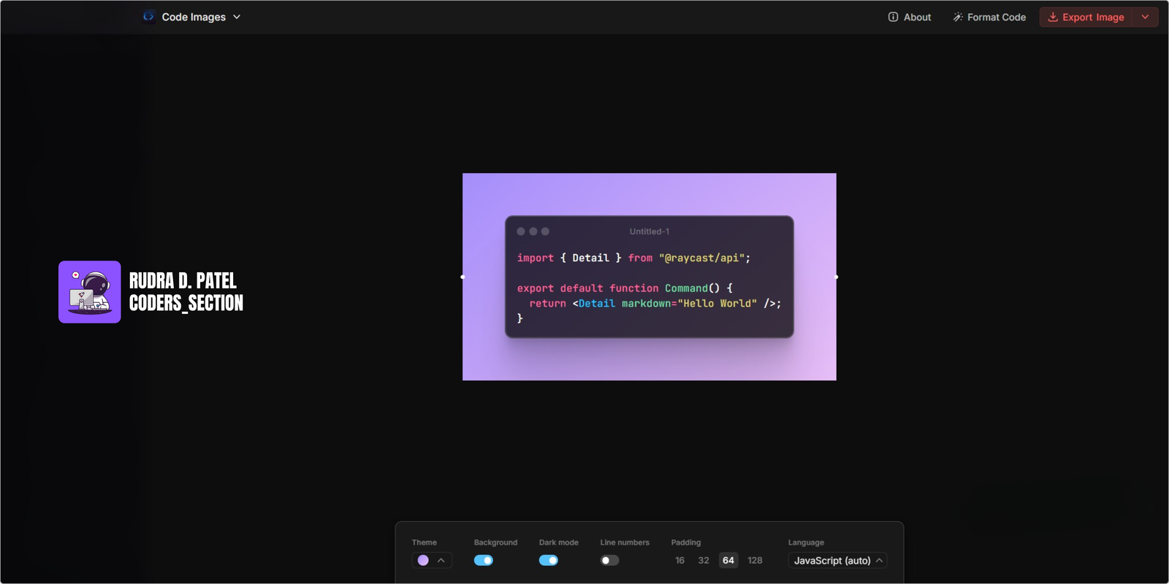Click the astronaut coder avatar icon
Image resolution: width=1169 pixels, height=584 pixels.
click(x=90, y=292)
